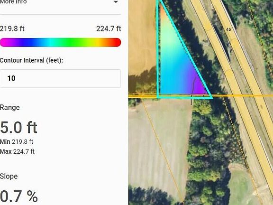This screenshot has width=273, height=205.
Task: Click the 5.0 ft Range value
Action: [18, 128]
